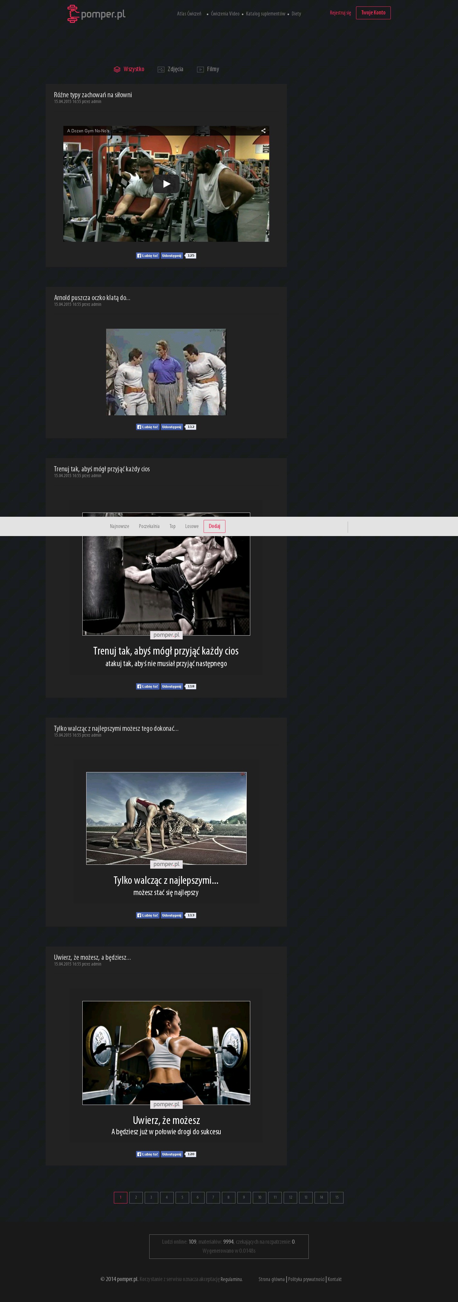458x1302 pixels.
Task: Click Udostępnij under the Trenuj tak post
Action: click(x=172, y=686)
